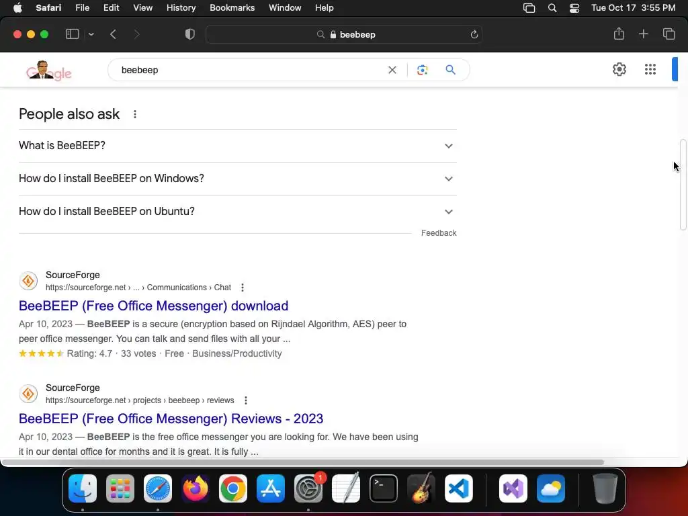Open the Help menu
The width and height of the screenshot is (688, 516).
(x=325, y=8)
